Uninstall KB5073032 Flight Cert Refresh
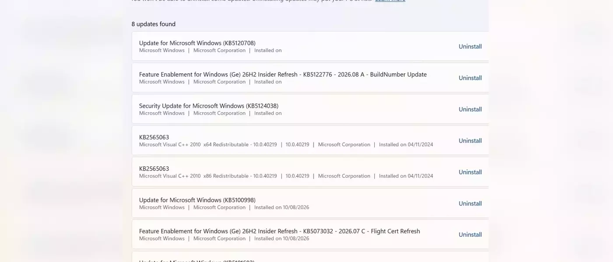The height and width of the screenshot is (262, 613). point(470,234)
